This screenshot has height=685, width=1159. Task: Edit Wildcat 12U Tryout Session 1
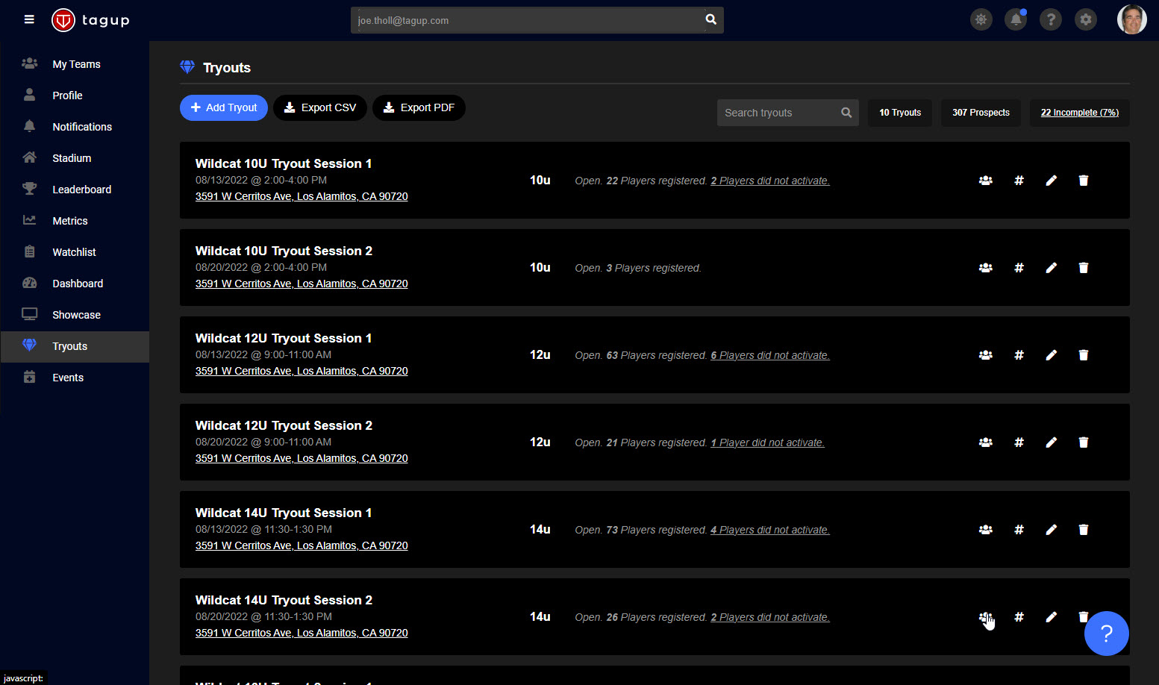tap(1051, 355)
